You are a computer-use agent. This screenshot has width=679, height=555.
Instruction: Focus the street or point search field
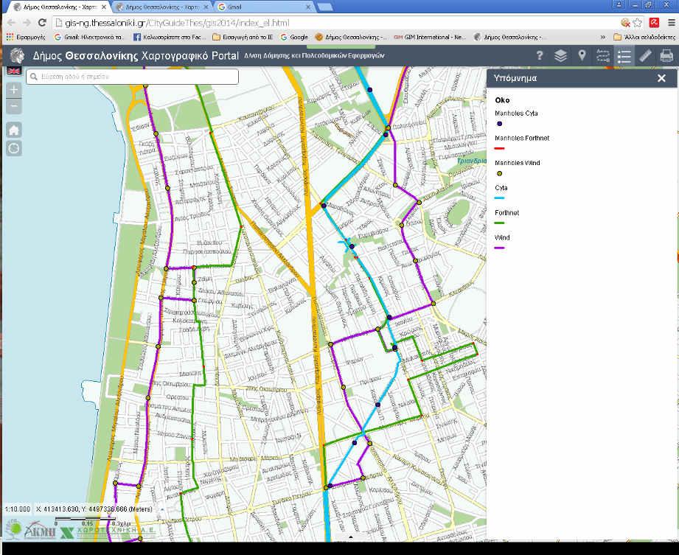coord(132,77)
